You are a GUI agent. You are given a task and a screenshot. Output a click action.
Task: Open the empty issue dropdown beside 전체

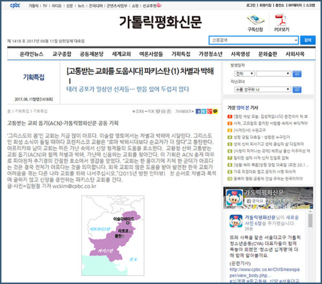(273, 73)
